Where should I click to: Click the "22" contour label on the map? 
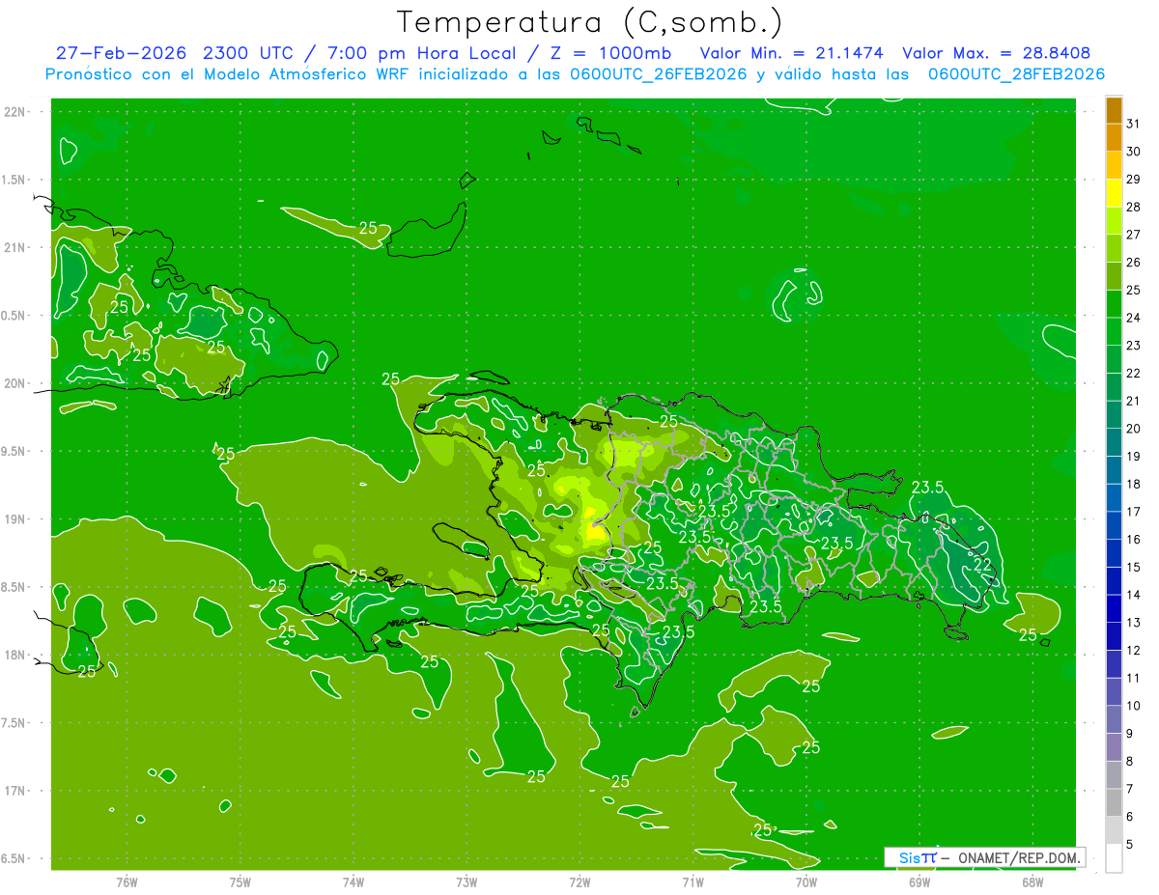tap(983, 566)
